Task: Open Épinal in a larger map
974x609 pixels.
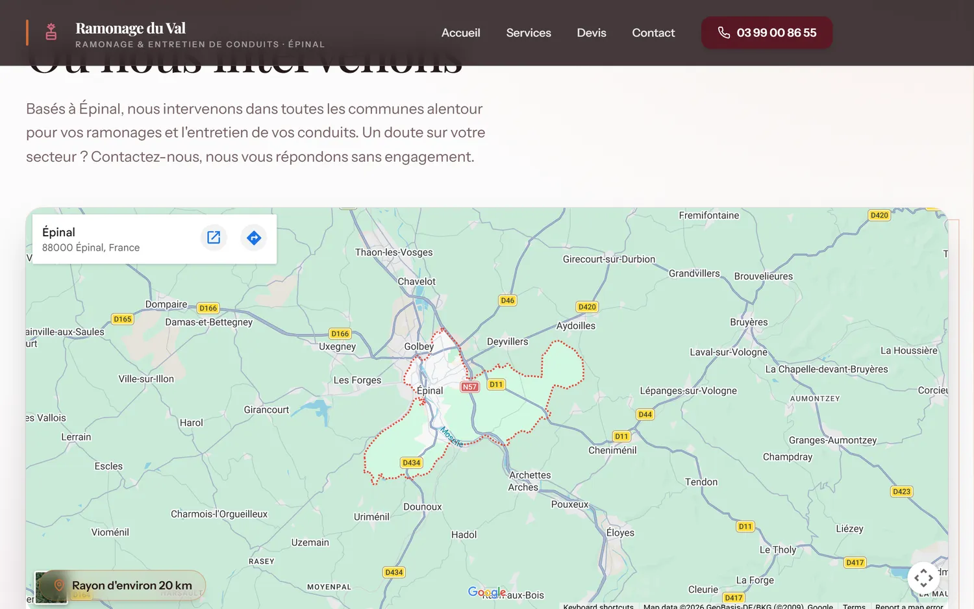Action: tap(214, 237)
